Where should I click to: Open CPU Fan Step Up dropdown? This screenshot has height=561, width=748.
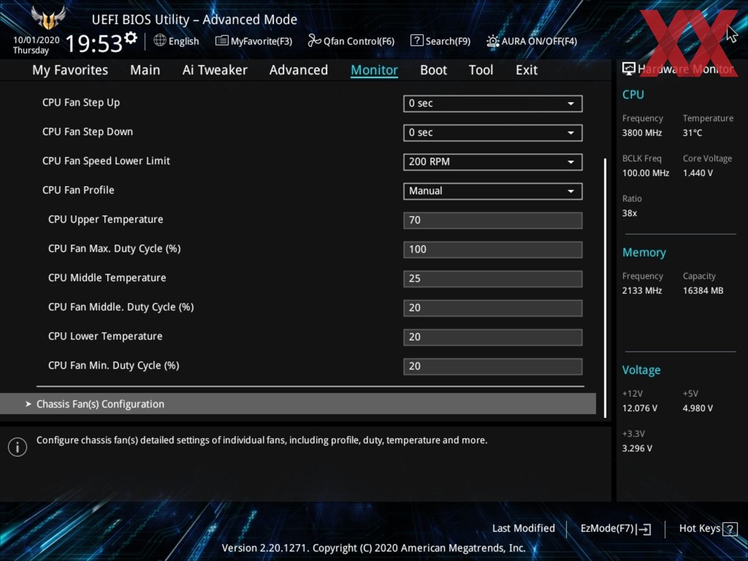pyautogui.click(x=493, y=103)
